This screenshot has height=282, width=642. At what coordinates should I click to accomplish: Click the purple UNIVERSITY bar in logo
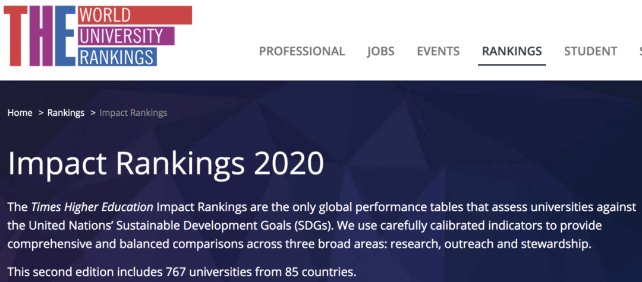(126, 36)
